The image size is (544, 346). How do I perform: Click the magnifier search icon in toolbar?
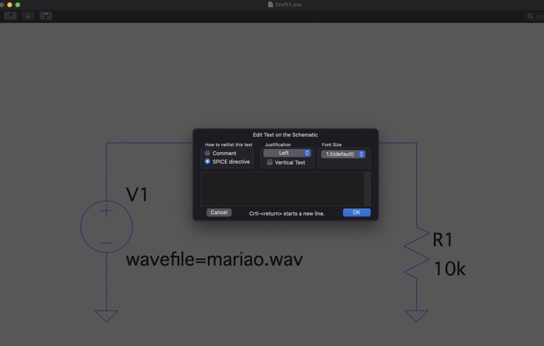[531, 16]
